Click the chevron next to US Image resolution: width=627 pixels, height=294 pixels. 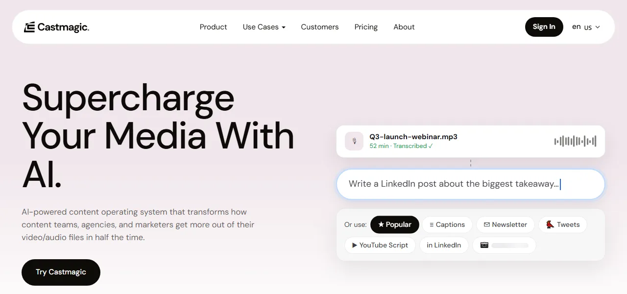[597, 27]
